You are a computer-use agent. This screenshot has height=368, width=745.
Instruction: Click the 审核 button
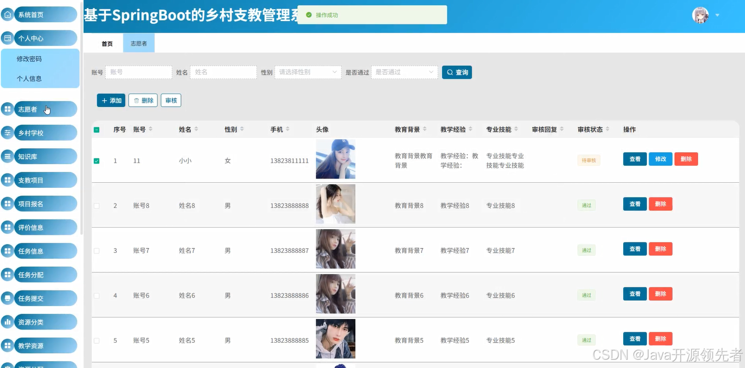(171, 101)
